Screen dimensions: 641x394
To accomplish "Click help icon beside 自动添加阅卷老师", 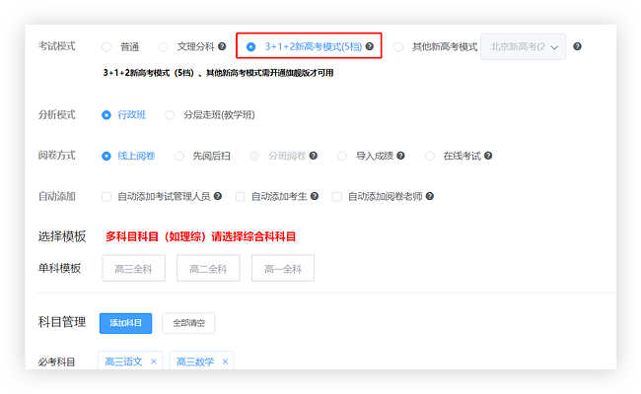I will click(427, 197).
